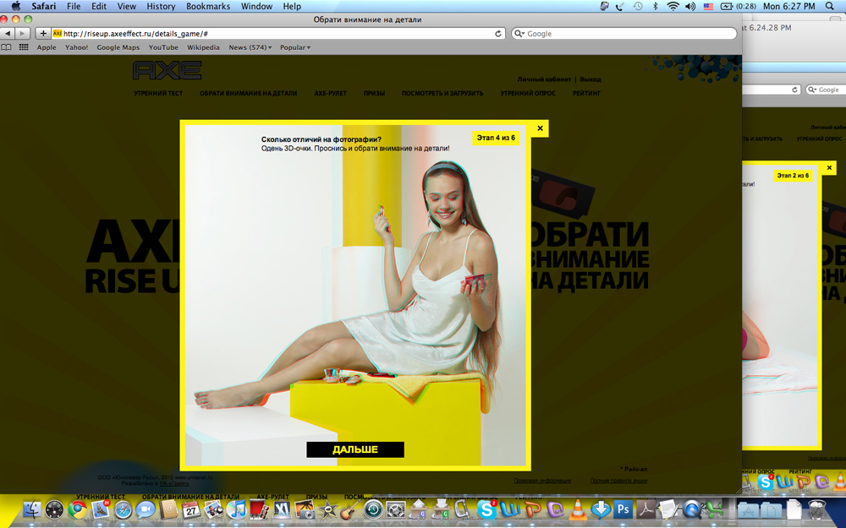This screenshot has width=846, height=528.
Task: Click the Safari back arrow button
Action: 8,34
